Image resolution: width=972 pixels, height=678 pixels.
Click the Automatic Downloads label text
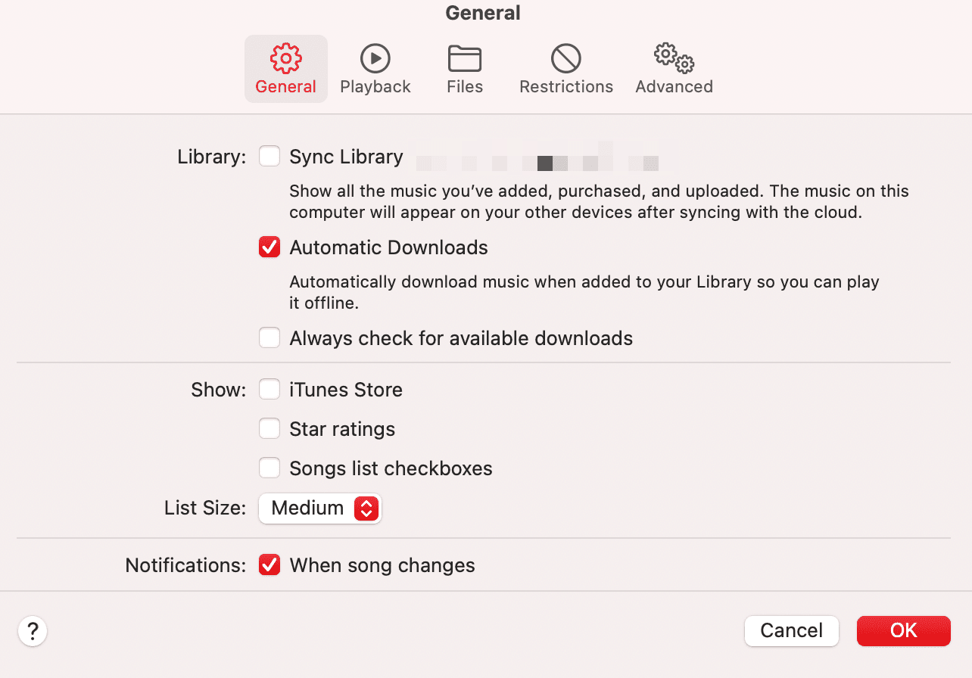coord(388,247)
